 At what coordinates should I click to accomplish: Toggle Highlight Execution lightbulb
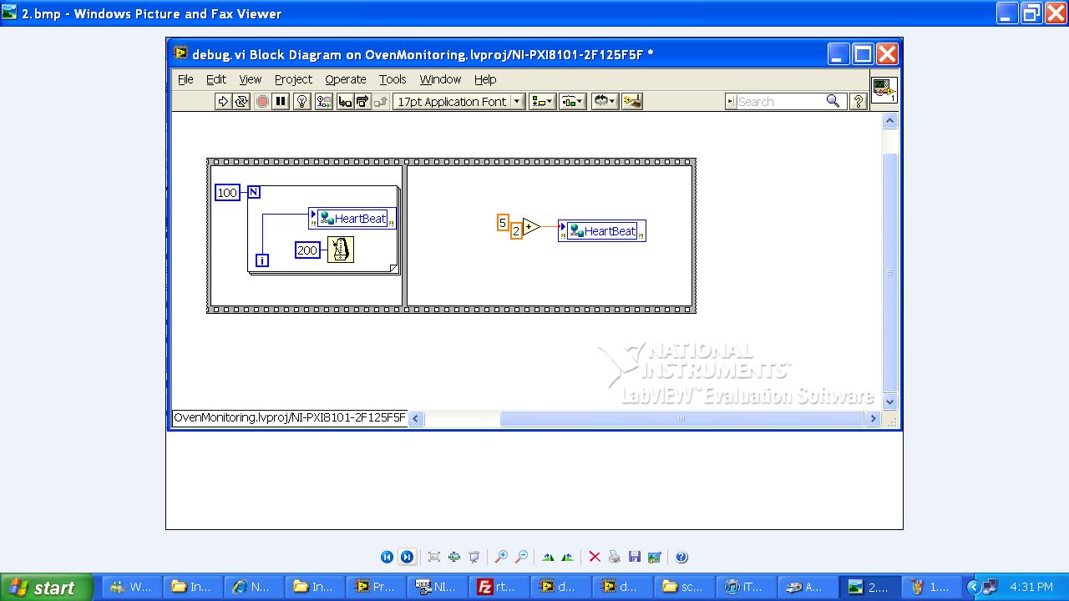(x=302, y=101)
